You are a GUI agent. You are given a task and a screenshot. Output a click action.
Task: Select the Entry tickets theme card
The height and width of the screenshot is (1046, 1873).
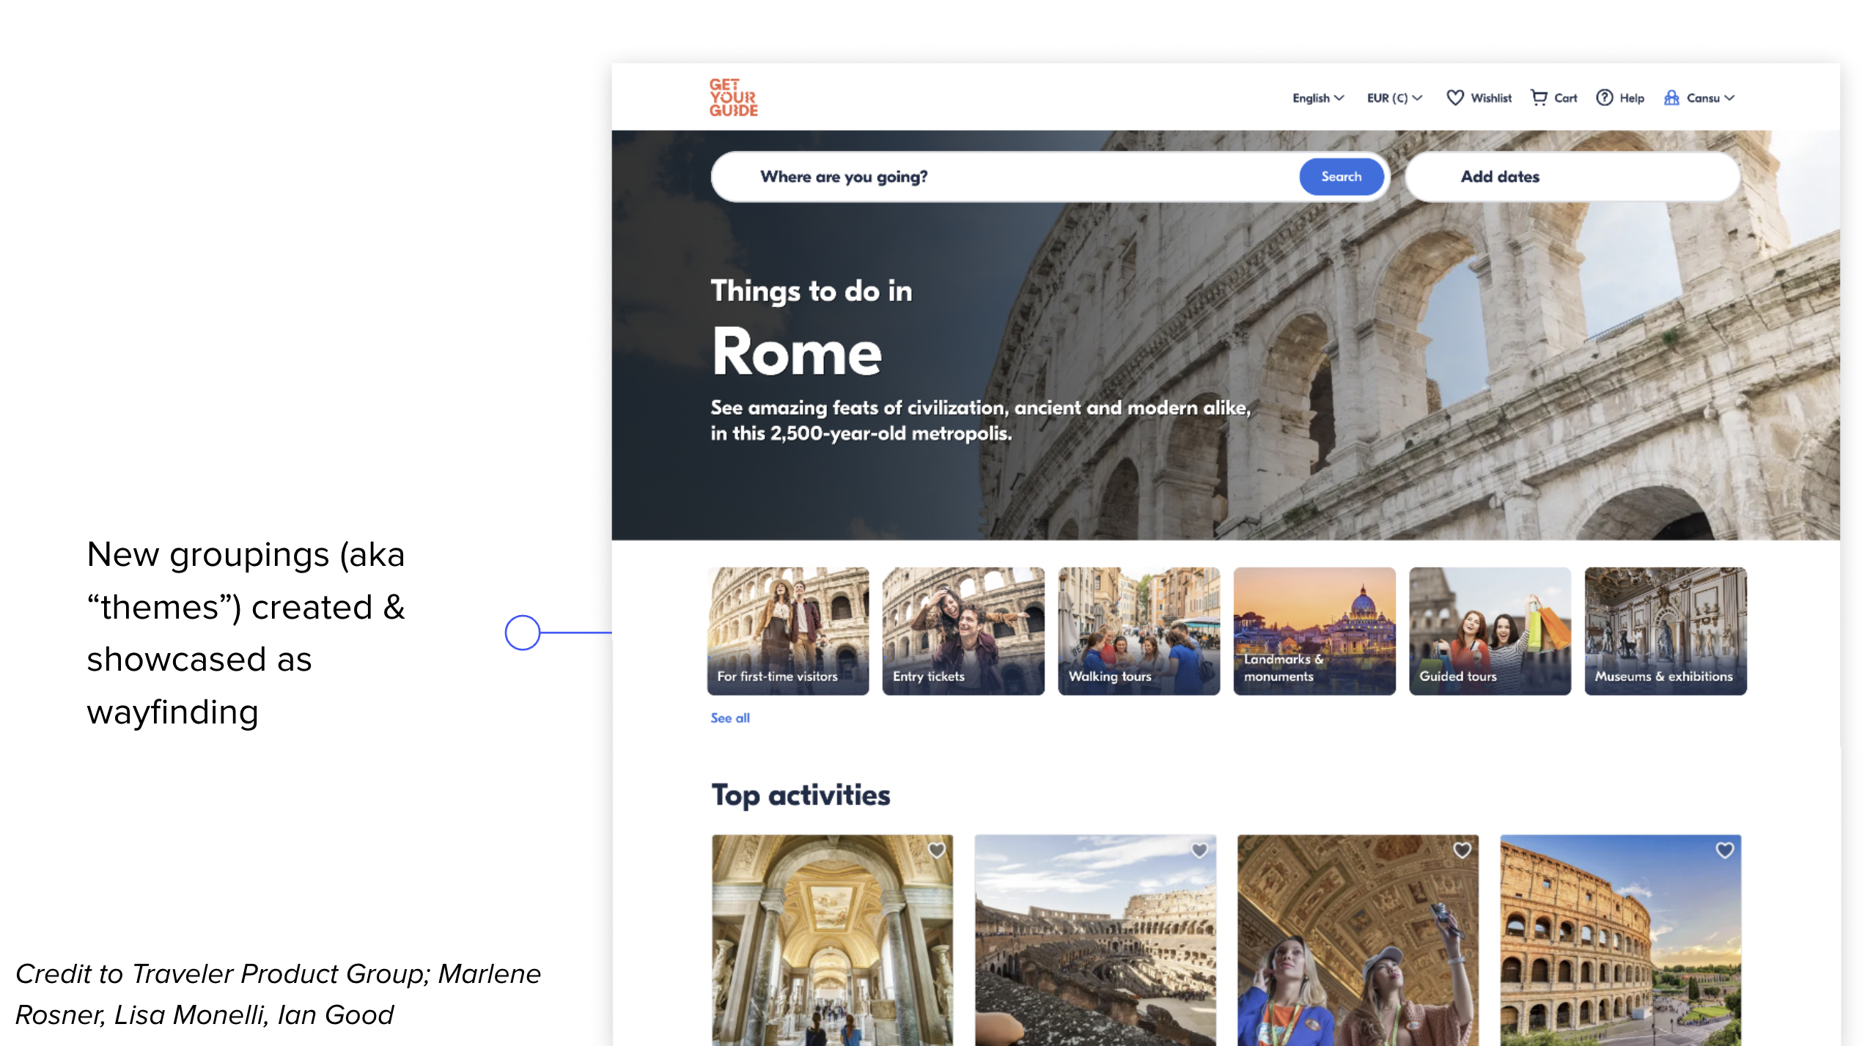(963, 630)
